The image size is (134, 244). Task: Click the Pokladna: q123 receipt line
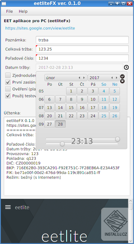coord(21,158)
